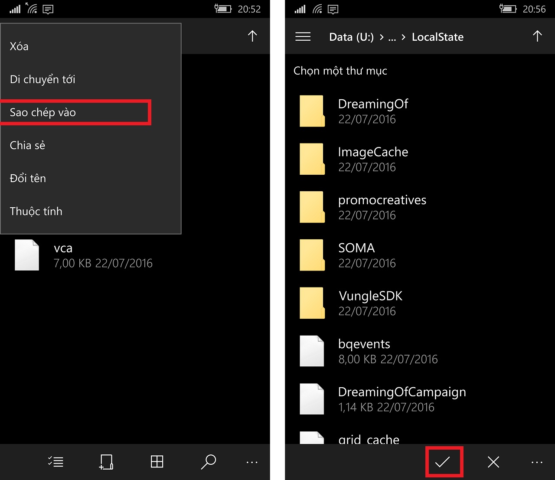The height and width of the screenshot is (480, 555).
Task: Select the bqevents file icon
Action: pos(312,351)
